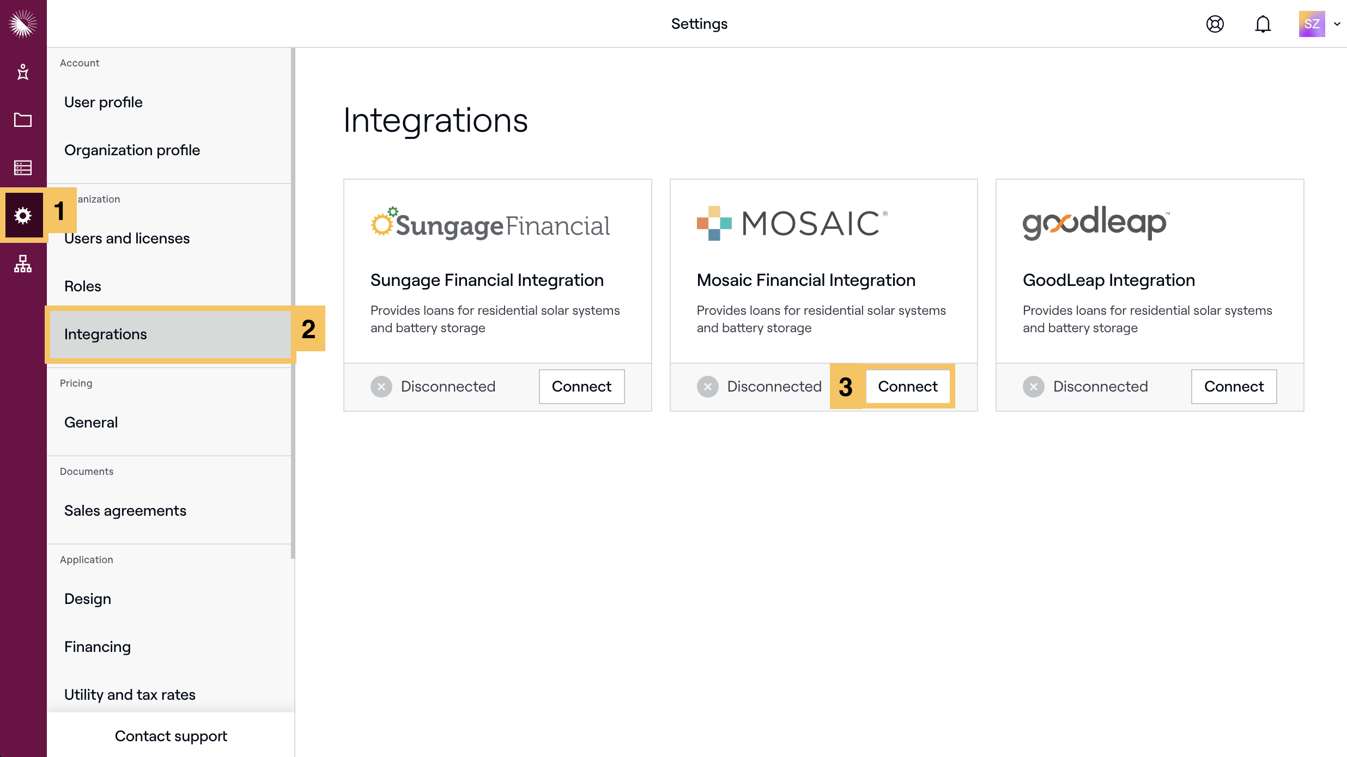Select Users and licenses menu item
Image resolution: width=1347 pixels, height=757 pixels.
coord(127,239)
